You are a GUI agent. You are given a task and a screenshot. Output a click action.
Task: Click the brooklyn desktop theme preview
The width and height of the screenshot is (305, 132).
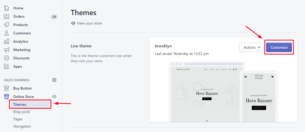pyautogui.click(x=205, y=94)
